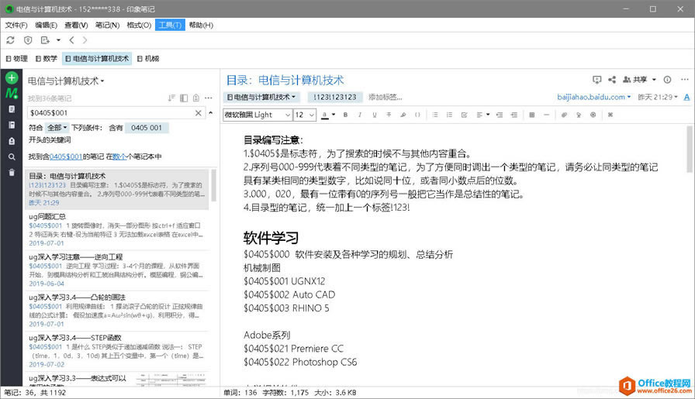This screenshot has width=695, height=399.
Task: Open the search icon in the left sidebar
Action: pos(12,157)
